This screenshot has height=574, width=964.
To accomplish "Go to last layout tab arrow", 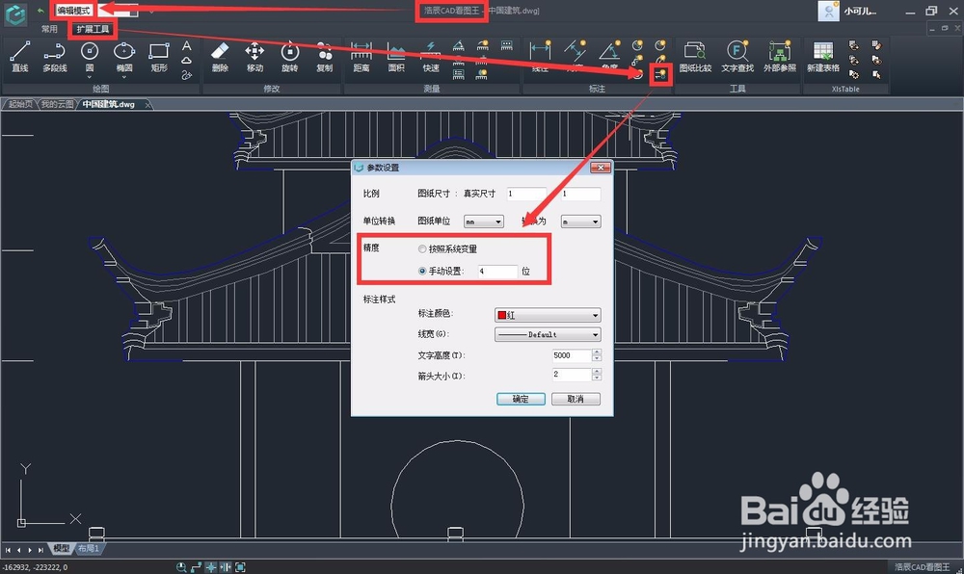I will click(x=40, y=550).
